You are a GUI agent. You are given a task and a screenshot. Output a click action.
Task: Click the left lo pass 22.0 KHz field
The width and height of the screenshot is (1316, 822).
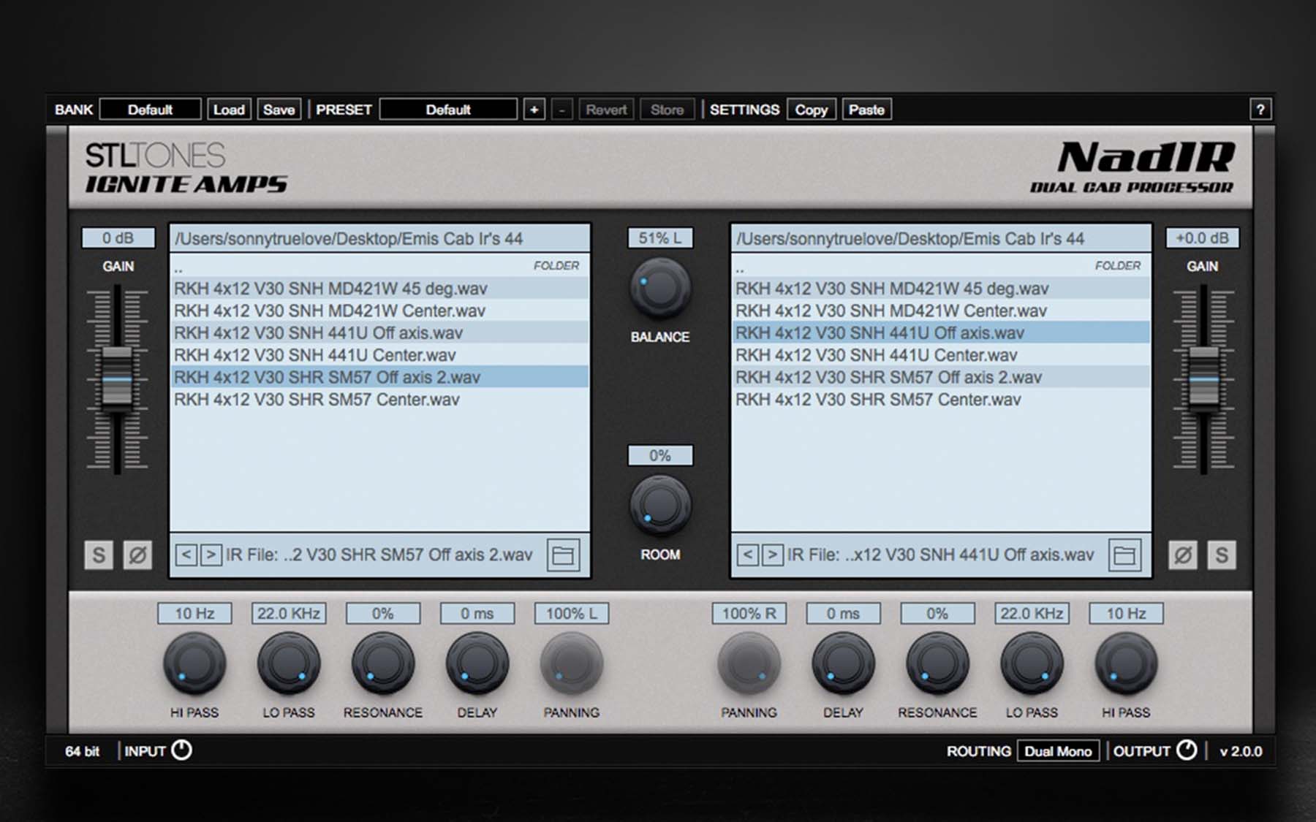point(289,614)
